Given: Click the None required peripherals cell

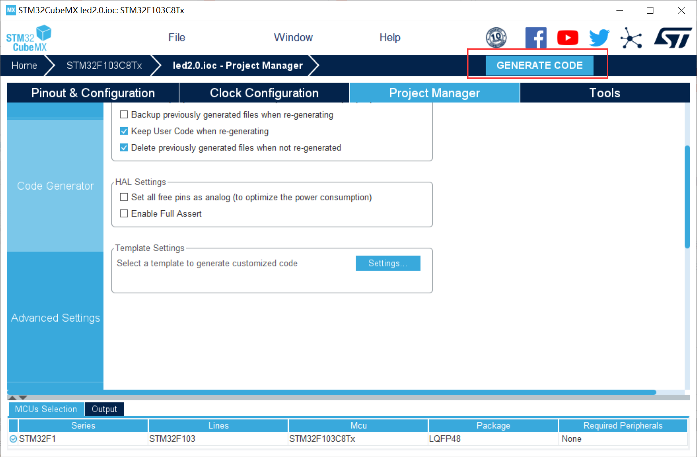Looking at the screenshot, I should [623, 439].
